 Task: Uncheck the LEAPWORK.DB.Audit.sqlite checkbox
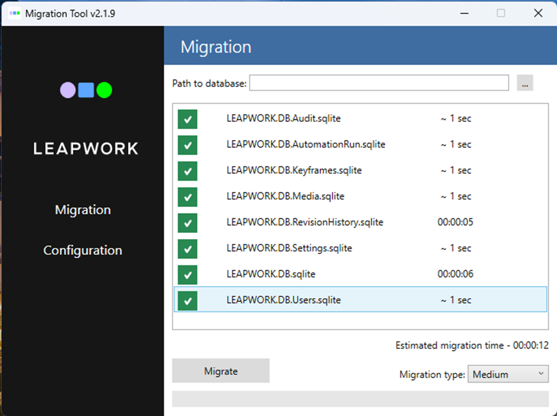(x=187, y=119)
